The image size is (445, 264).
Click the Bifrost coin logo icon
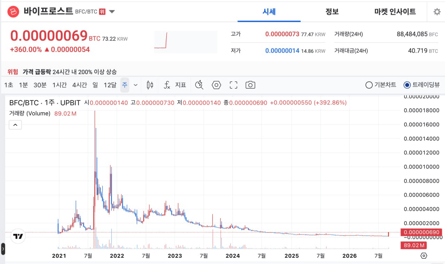[13, 12]
